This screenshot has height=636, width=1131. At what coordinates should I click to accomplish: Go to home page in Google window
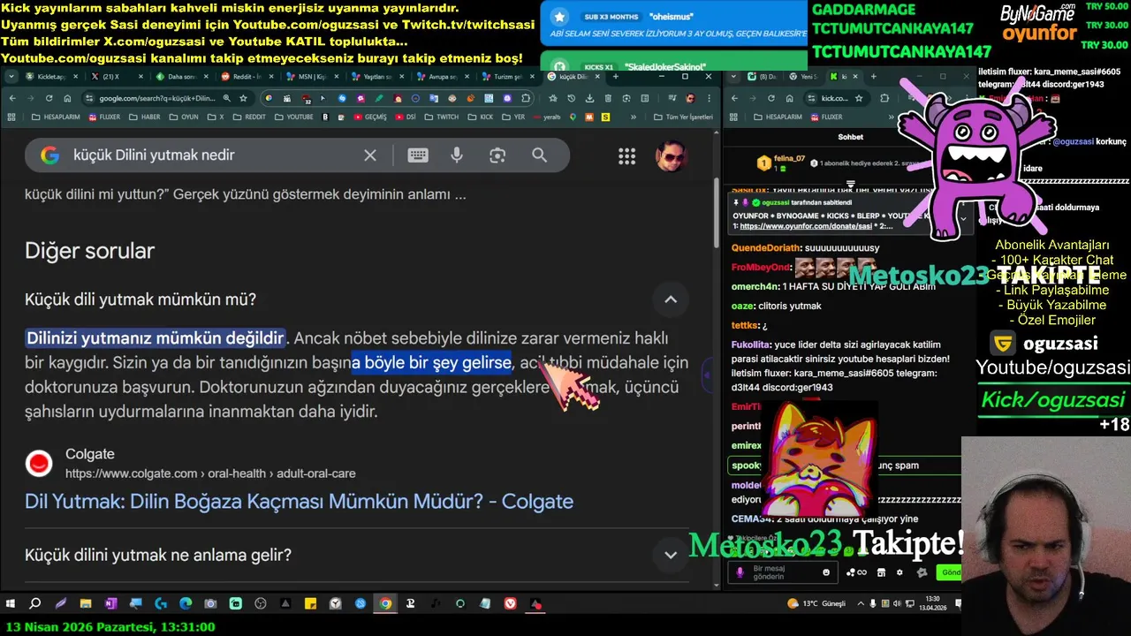pyautogui.click(x=67, y=97)
